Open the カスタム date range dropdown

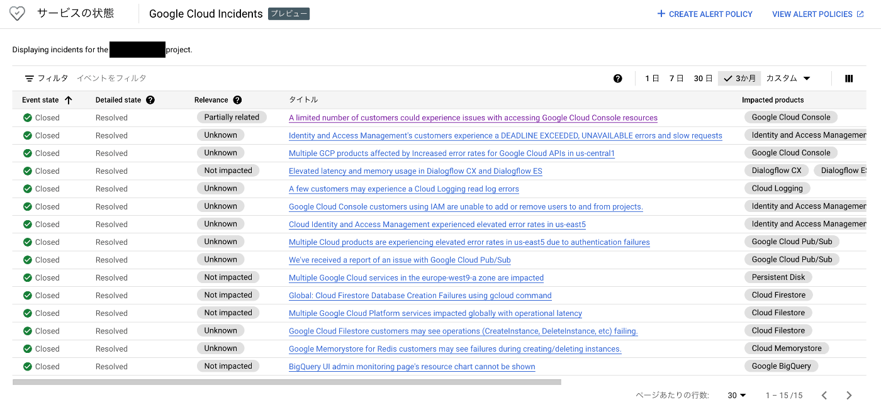(788, 79)
